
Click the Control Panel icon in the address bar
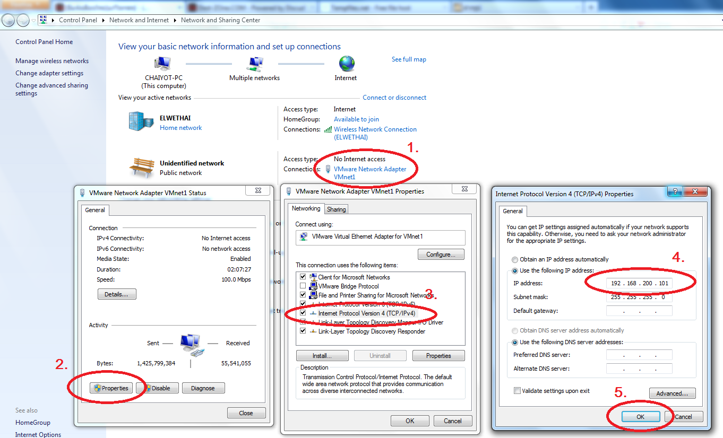(x=44, y=20)
